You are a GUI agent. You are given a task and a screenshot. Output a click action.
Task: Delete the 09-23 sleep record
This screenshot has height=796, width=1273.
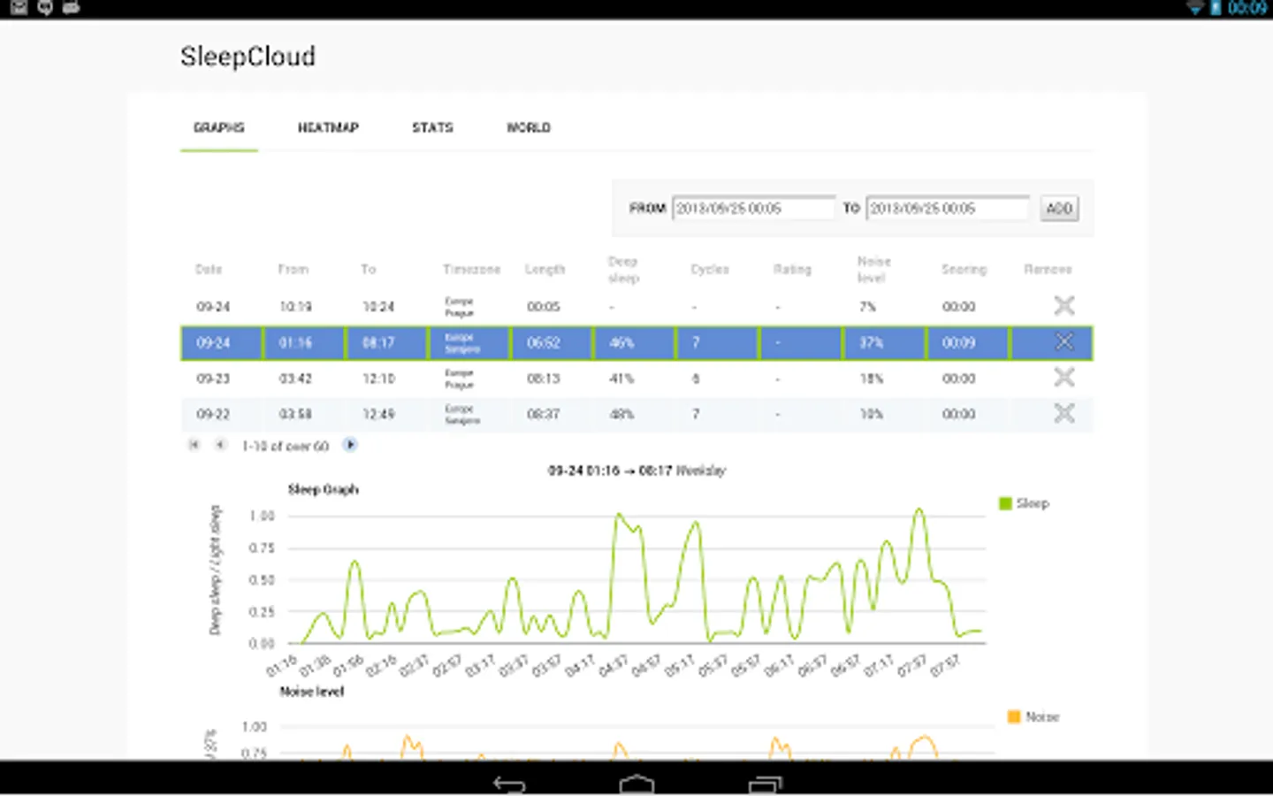[x=1064, y=378]
